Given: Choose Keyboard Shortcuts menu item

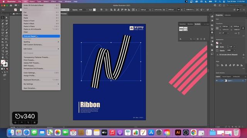Looking at the screenshot, I should pyautogui.click(x=41, y=80).
